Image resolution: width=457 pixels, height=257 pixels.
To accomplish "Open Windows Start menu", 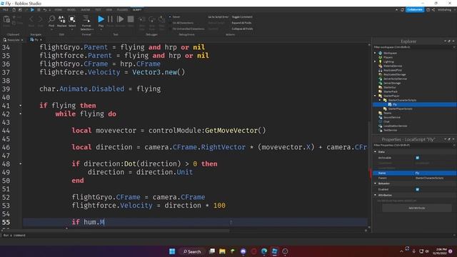I will pyautogui.click(x=172, y=251).
